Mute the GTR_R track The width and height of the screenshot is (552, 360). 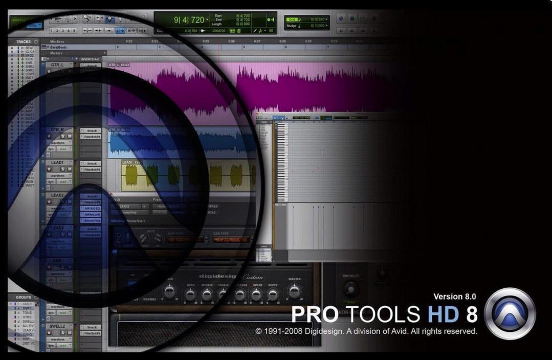pos(70,136)
